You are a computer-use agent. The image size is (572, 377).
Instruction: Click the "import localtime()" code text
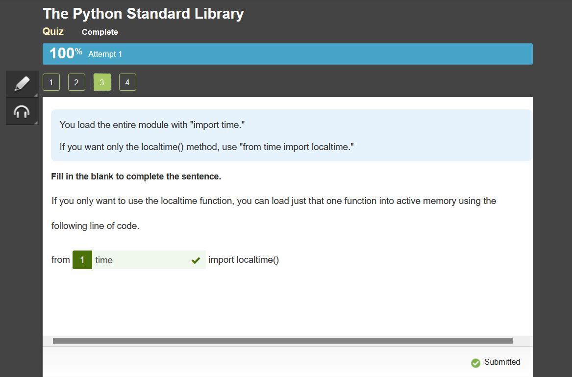coord(244,260)
